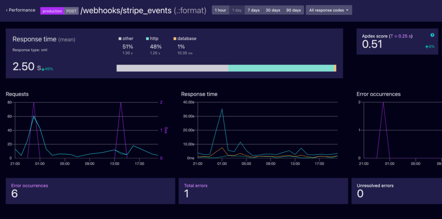Select the 90 days time range
442x219 pixels.
(294, 10)
